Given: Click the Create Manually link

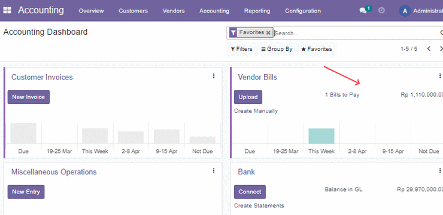Looking at the screenshot, I should click(256, 111).
